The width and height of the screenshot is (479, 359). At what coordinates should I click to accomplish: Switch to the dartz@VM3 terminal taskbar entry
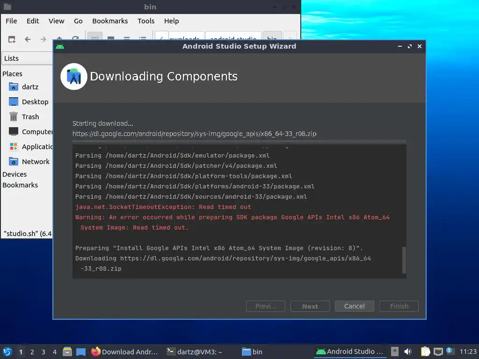(194, 352)
